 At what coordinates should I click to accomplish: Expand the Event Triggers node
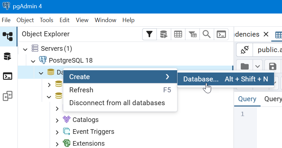pyautogui.click(x=57, y=133)
